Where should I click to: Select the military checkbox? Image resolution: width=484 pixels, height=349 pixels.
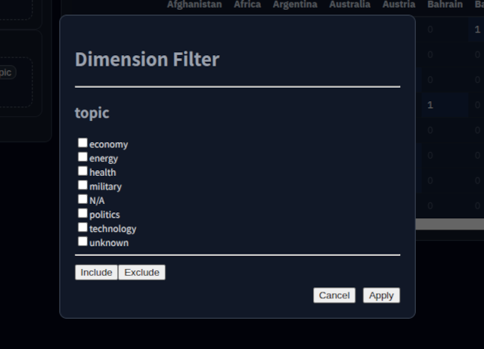(x=82, y=185)
